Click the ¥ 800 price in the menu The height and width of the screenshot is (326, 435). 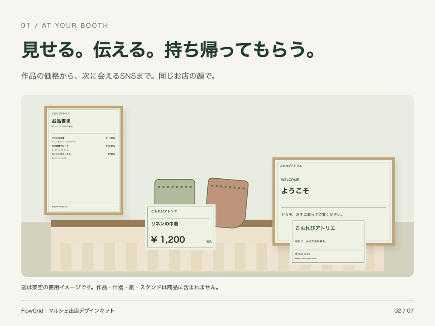tap(112, 154)
